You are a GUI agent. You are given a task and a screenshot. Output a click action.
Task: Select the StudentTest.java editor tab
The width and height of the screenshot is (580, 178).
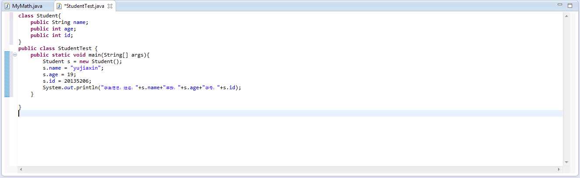pyautogui.click(x=84, y=6)
